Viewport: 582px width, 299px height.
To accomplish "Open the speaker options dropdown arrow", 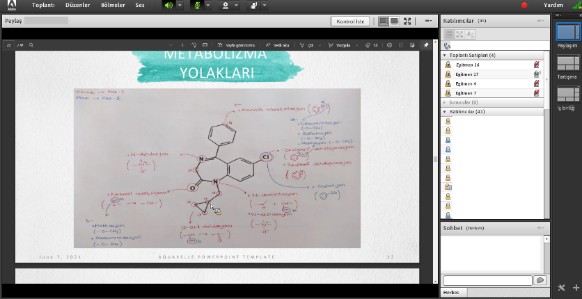I will [180, 6].
